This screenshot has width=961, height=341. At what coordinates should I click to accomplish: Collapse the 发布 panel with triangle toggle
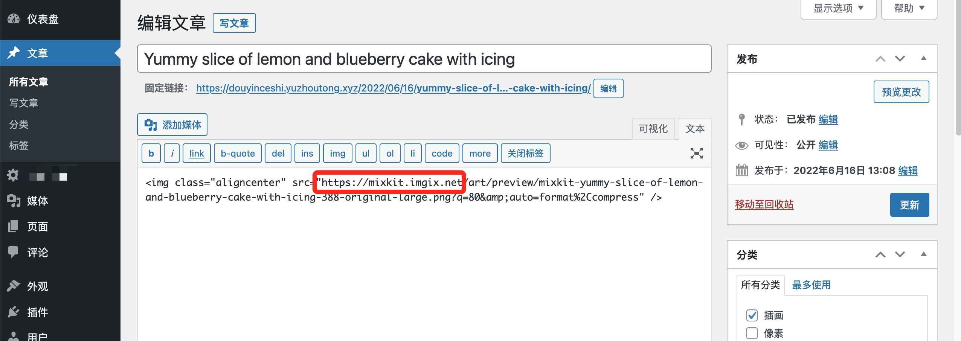pyautogui.click(x=924, y=58)
